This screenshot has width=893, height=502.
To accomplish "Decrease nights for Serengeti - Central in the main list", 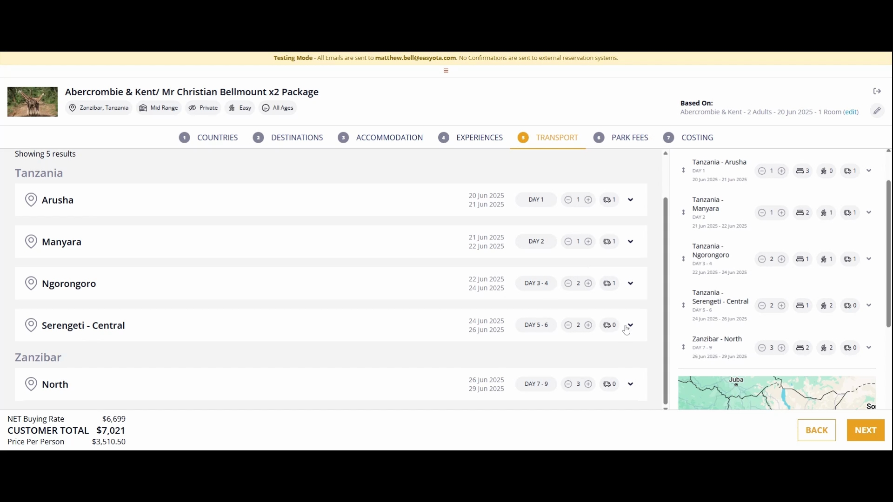I will (x=568, y=325).
